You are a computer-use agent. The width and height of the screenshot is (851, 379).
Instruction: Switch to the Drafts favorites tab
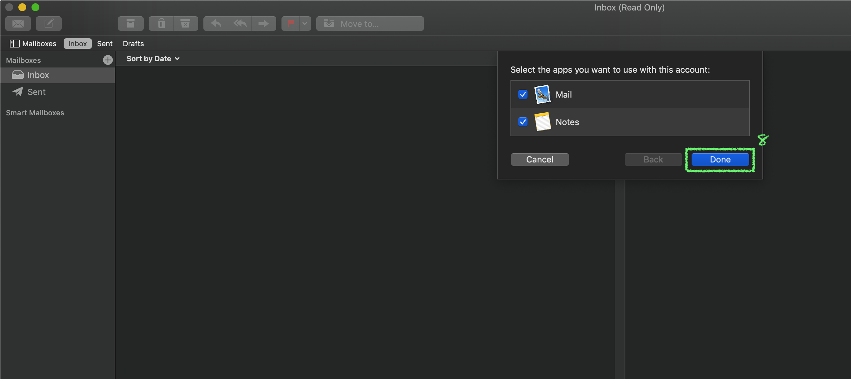(133, 44)
